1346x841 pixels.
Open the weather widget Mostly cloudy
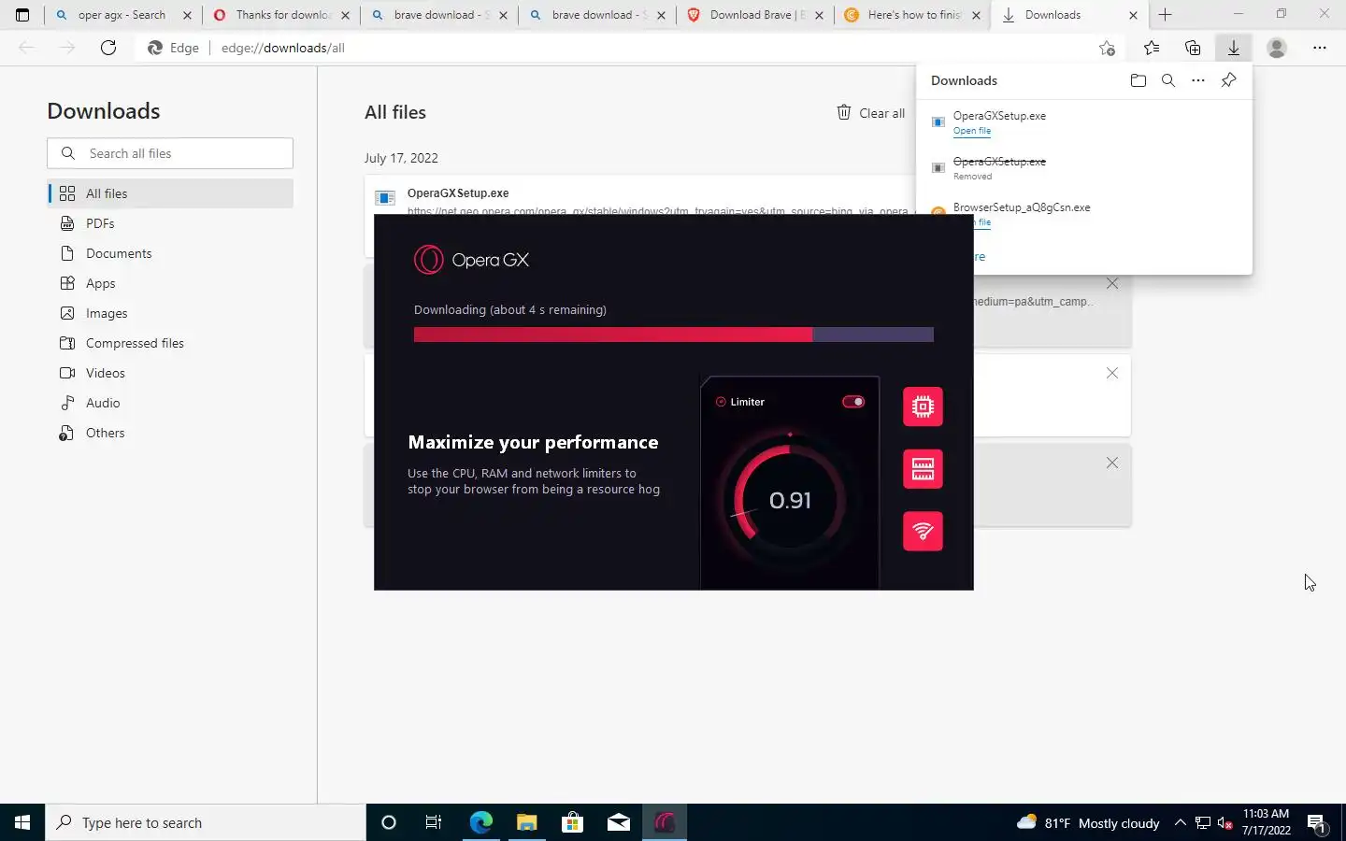(1088, 822)
